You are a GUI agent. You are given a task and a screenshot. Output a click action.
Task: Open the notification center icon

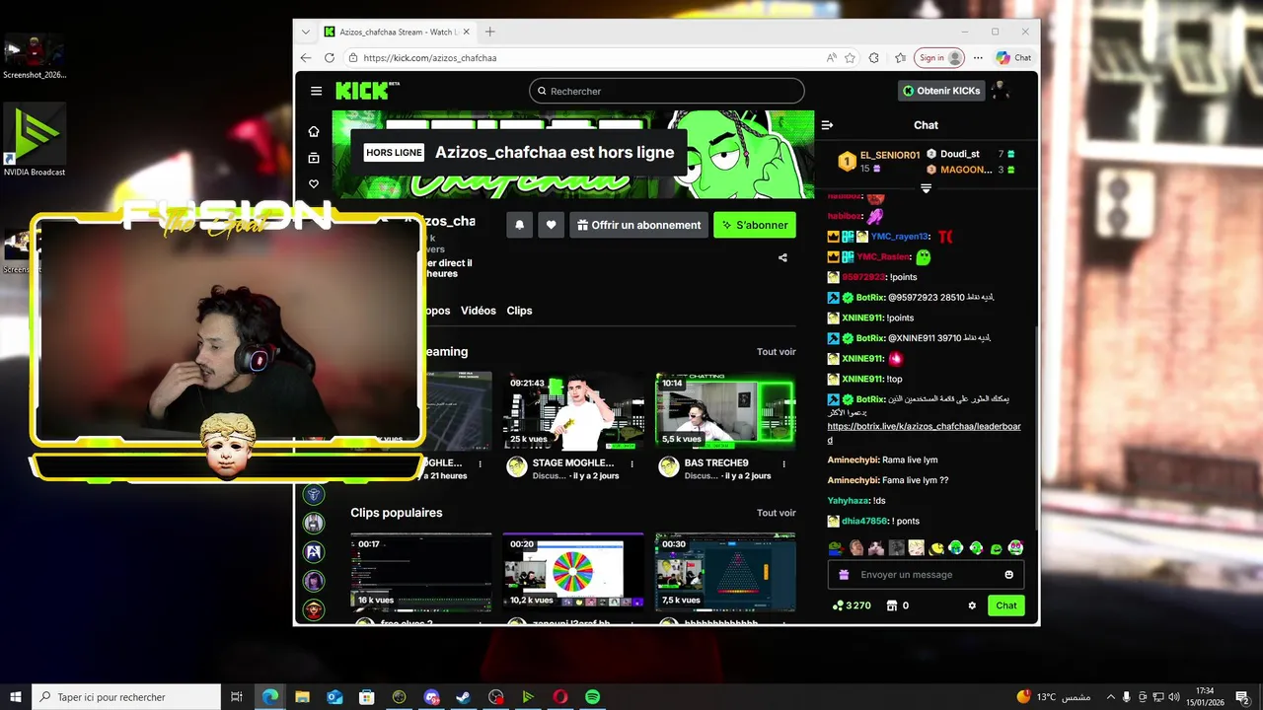click(1242, 697)
